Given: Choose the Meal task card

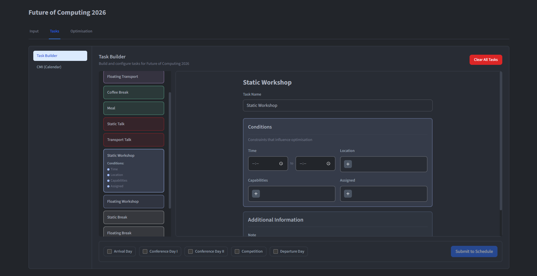Looking at the screenshot, I should pos(134,108).
